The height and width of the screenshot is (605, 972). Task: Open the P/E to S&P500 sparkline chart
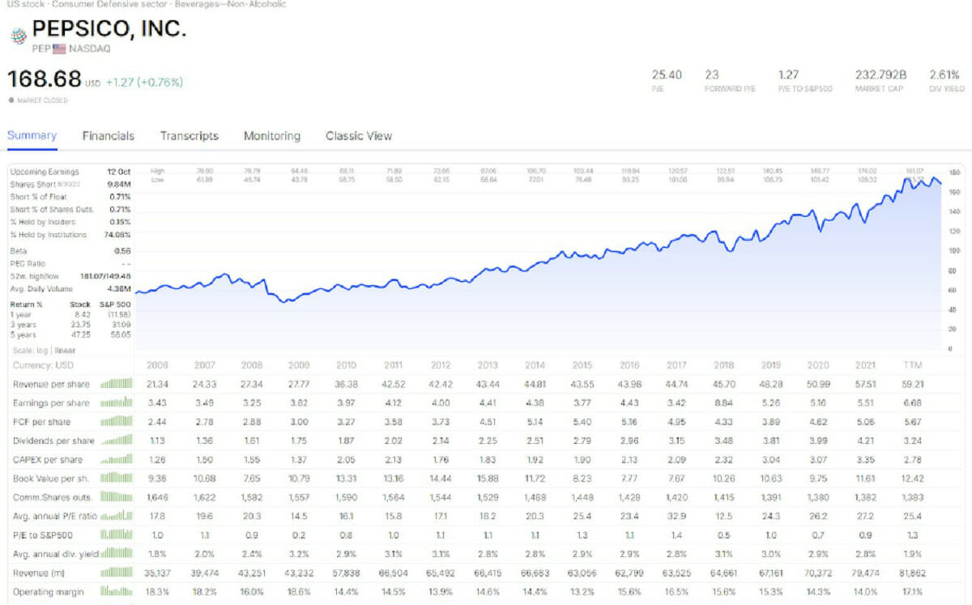pyautogui.click(x=116, y=535)
